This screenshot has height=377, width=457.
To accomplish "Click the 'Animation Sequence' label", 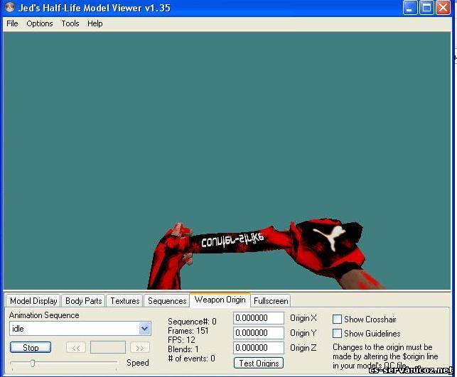I will coord(44,315).
